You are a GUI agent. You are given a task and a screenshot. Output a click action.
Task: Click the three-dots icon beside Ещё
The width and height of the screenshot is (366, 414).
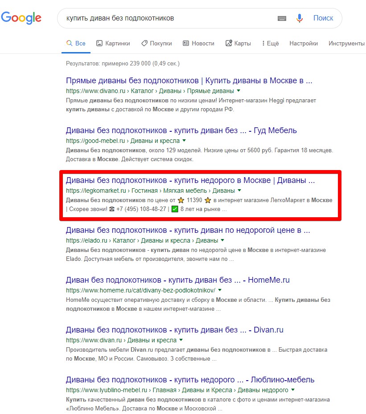pos(263,43)
